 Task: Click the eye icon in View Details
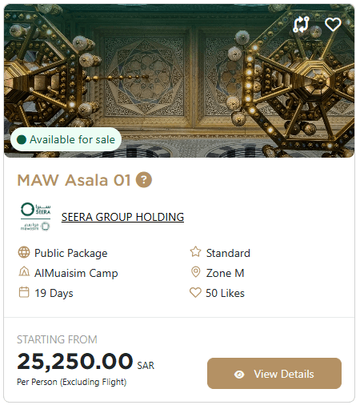[239, 375]
